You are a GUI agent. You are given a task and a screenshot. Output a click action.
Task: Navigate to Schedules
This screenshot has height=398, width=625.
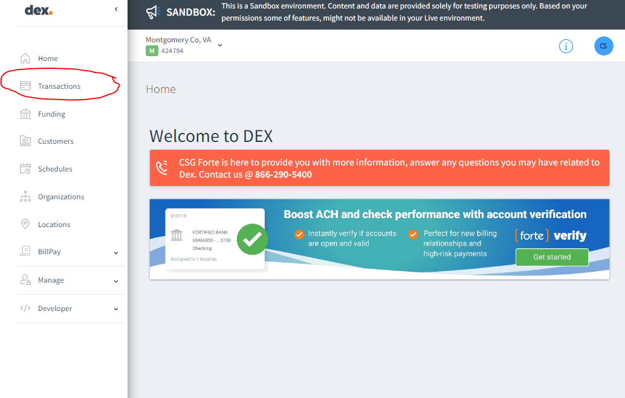pyautogui.click(x=55, y=169)
